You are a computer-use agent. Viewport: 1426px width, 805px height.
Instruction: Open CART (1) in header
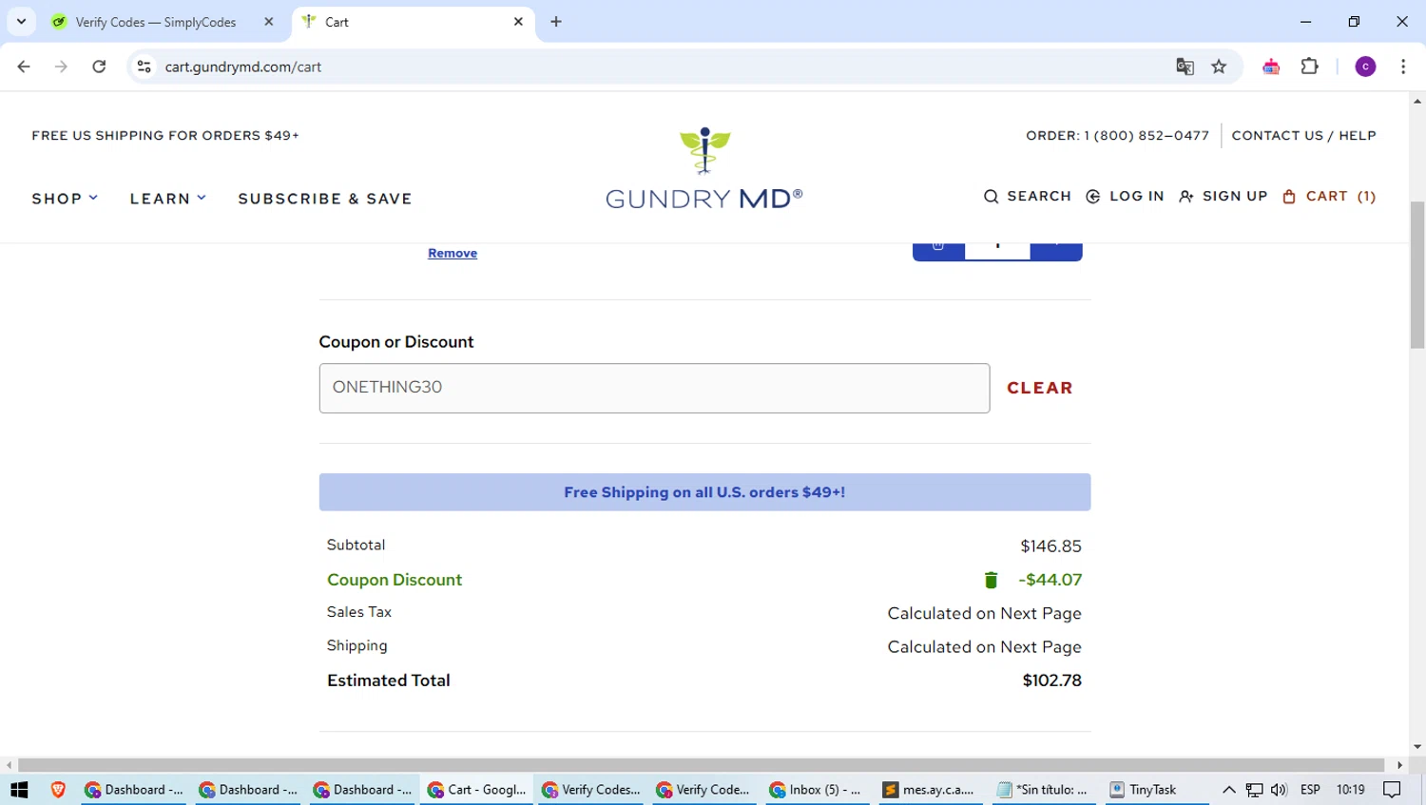(x=1329, y=197)
